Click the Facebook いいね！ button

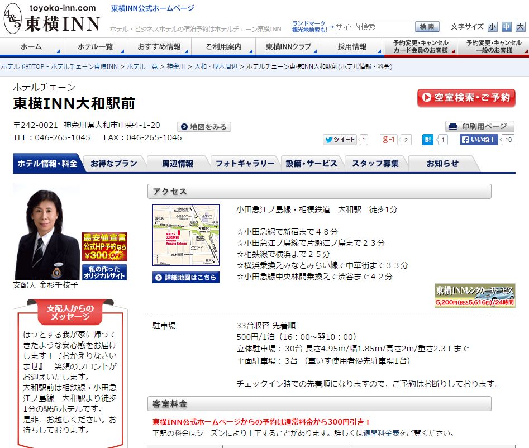tap(479, 140)
